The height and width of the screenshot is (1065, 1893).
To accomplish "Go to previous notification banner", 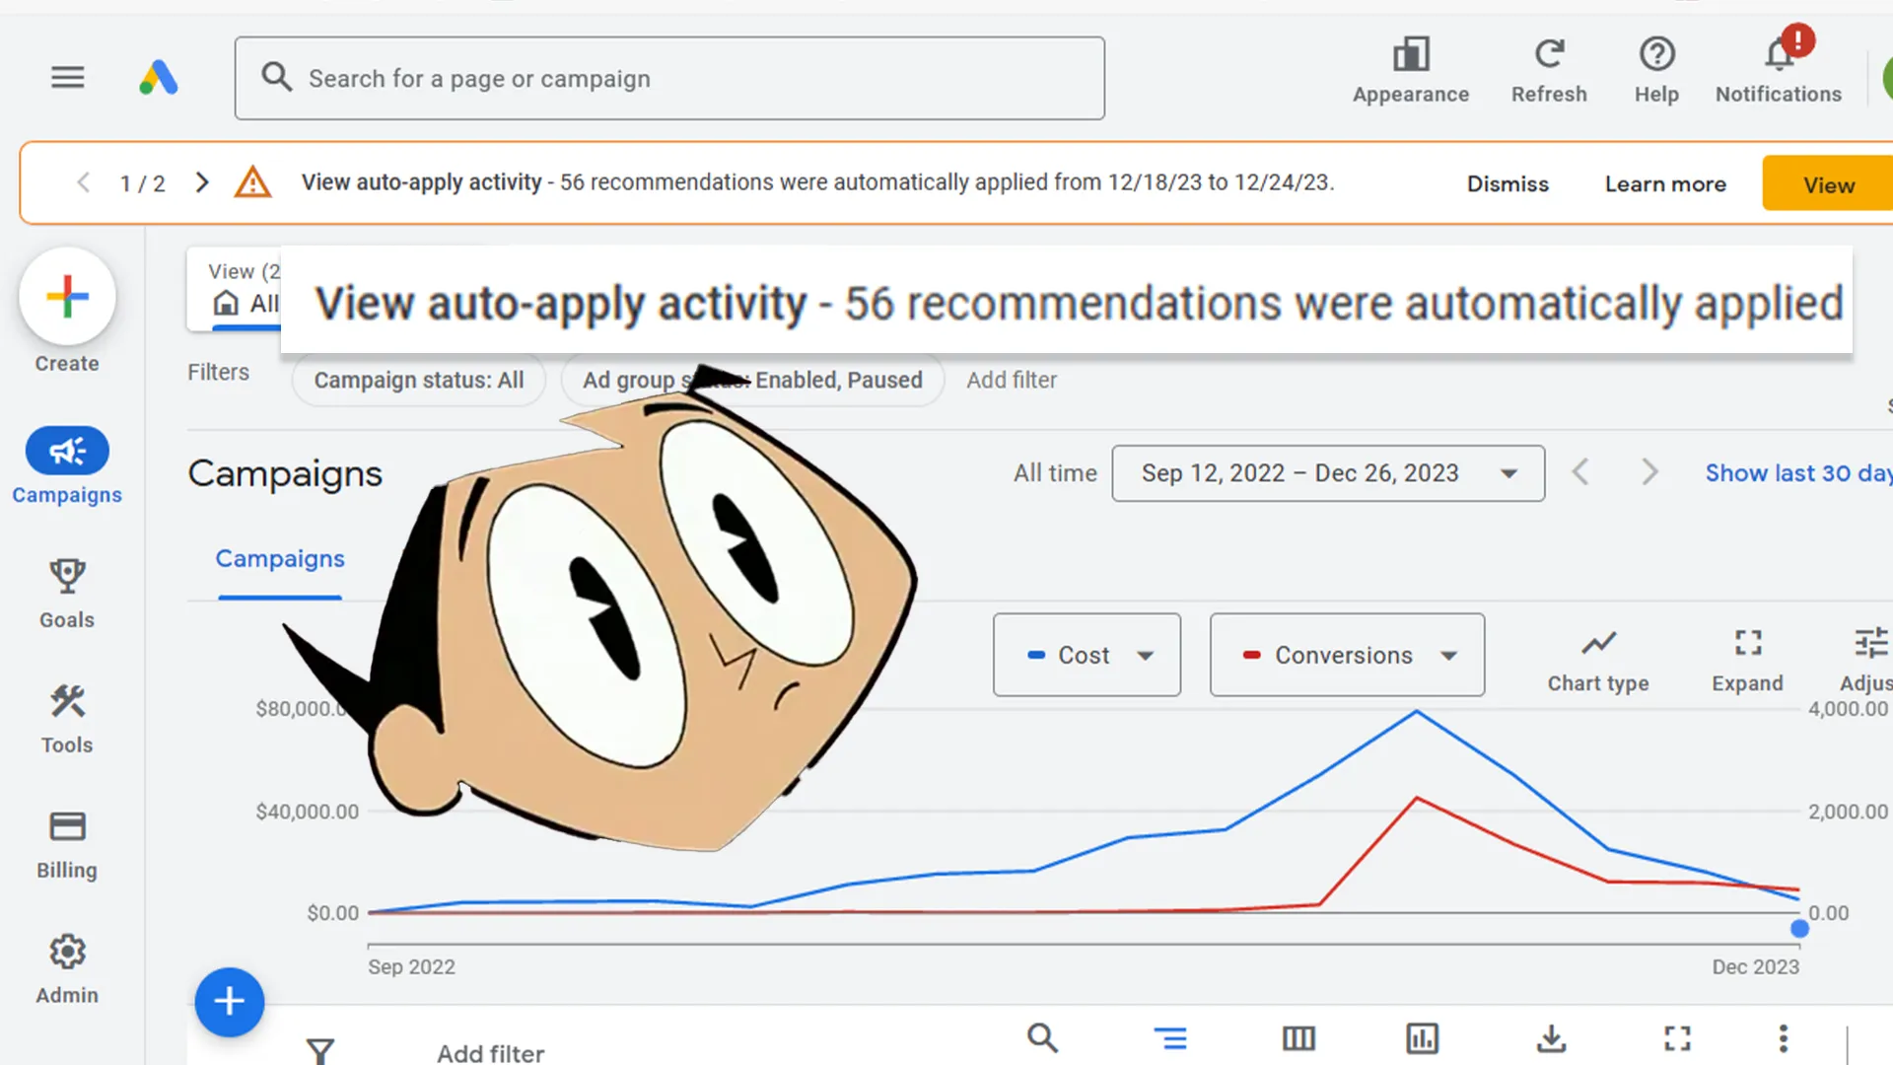I will pyautogui.click(x=84, y=182).
